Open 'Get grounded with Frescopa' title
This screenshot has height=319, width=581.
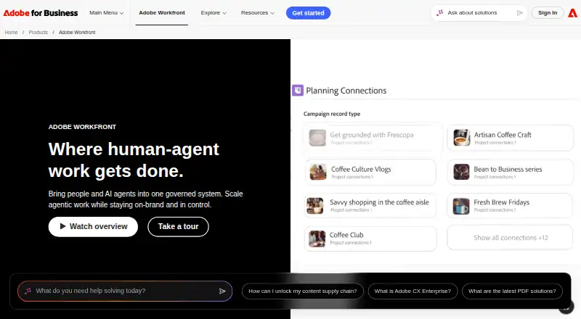pos(372,135)
